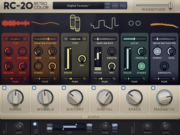Click the Wobble wavy line icon
This screenshot has width=180, height=135.
(45, 23)
